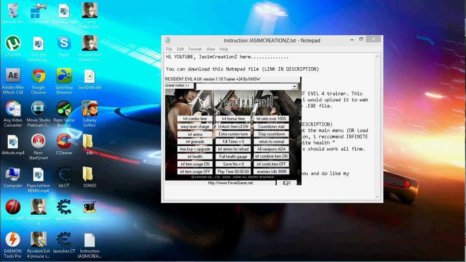Turn on inf combine item ON
The height and width of the screenshot is (262, 466).
pyautogui.click(x=272, y=156)
